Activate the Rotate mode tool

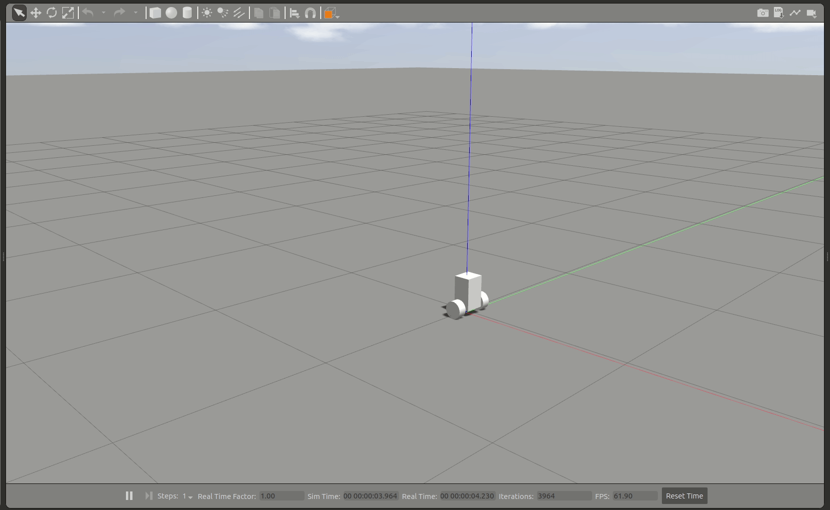click(52, 13)
